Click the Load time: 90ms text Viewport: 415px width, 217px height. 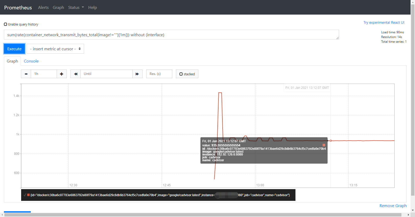[392, 32]
